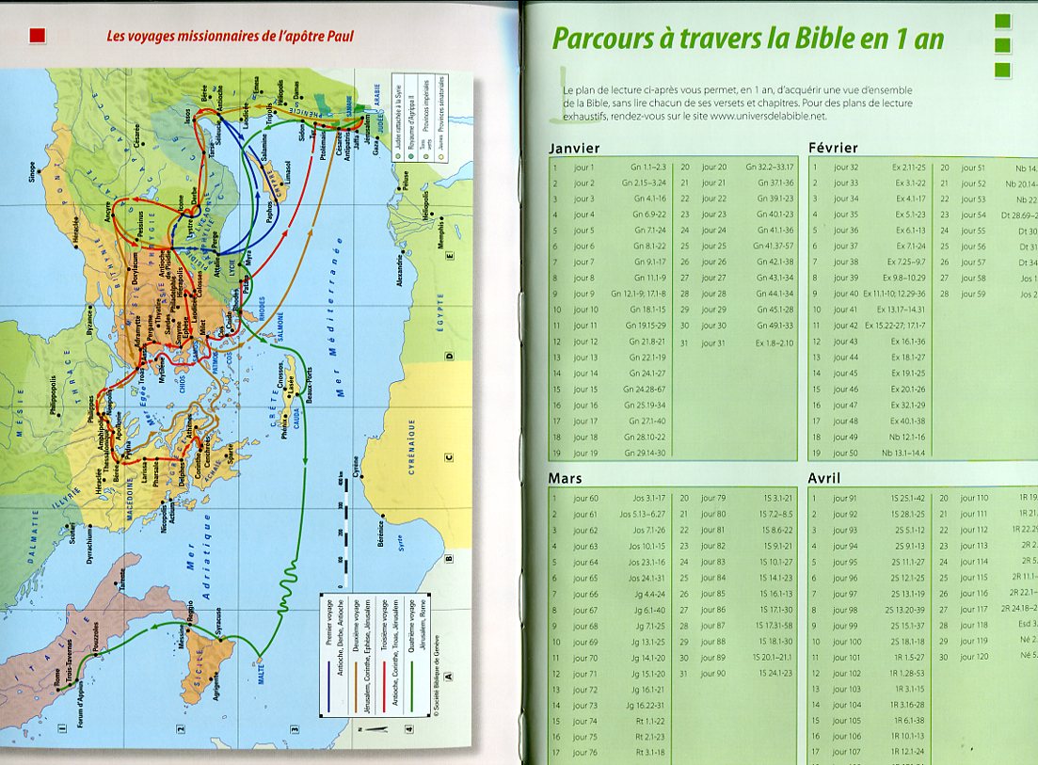Click the "Syracuse" city label on the map

pyautogui.click(x=219, y=622)
